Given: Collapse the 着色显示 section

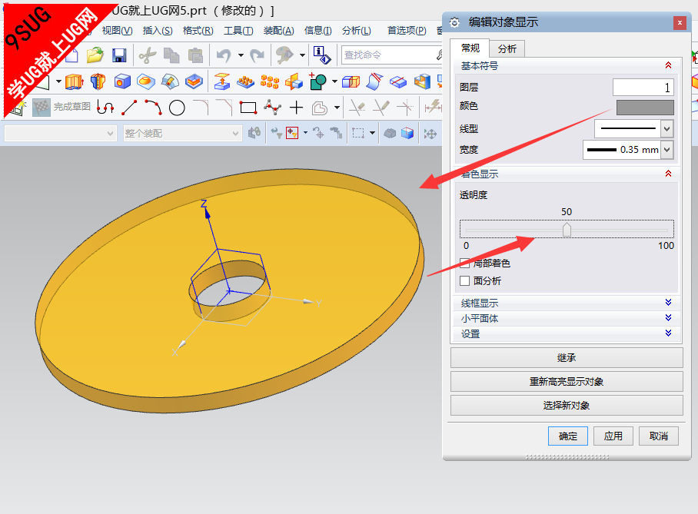Looking at the screenshot, I should [668, 174].
